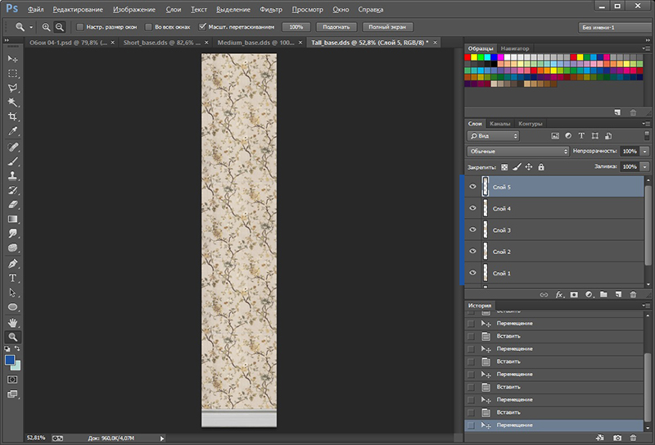Screen dimensions: 655x445
Task: Click the Magic Wand tool
Action: click(x=13, y=102)
